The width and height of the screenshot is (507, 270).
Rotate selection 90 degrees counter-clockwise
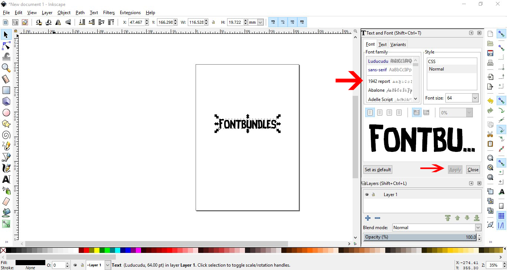tap(39, 22)
